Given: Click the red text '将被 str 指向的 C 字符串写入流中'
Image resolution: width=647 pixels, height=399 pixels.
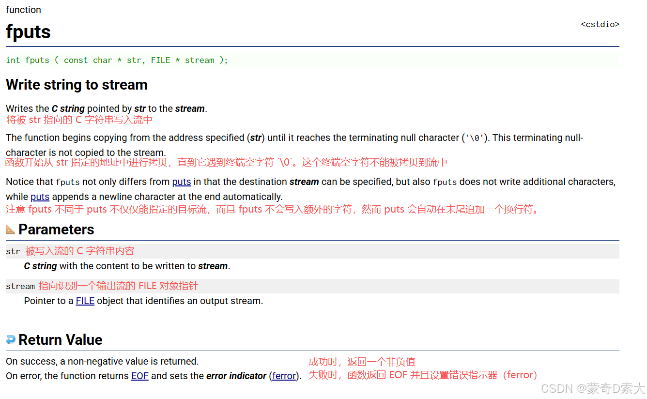Looking at the screenshot, I should (79, 120).
